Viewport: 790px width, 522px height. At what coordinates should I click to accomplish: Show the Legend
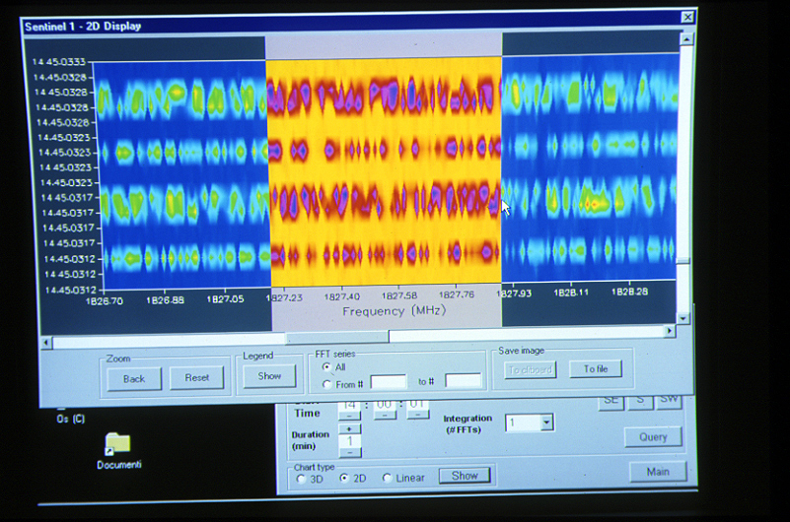coord(269,375)
